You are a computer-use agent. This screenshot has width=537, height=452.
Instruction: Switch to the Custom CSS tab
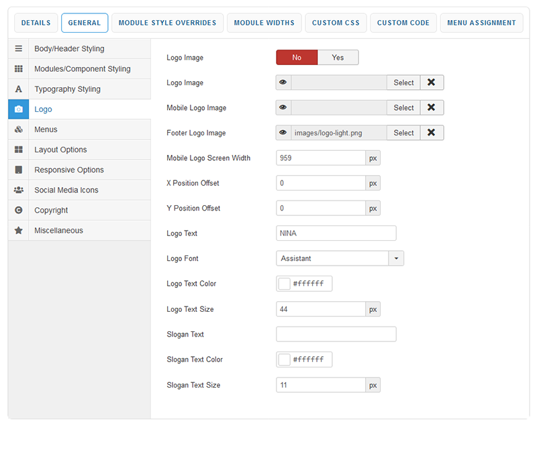pyautogui.click(x=336, y=23)
